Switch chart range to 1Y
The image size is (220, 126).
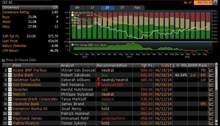92,8
